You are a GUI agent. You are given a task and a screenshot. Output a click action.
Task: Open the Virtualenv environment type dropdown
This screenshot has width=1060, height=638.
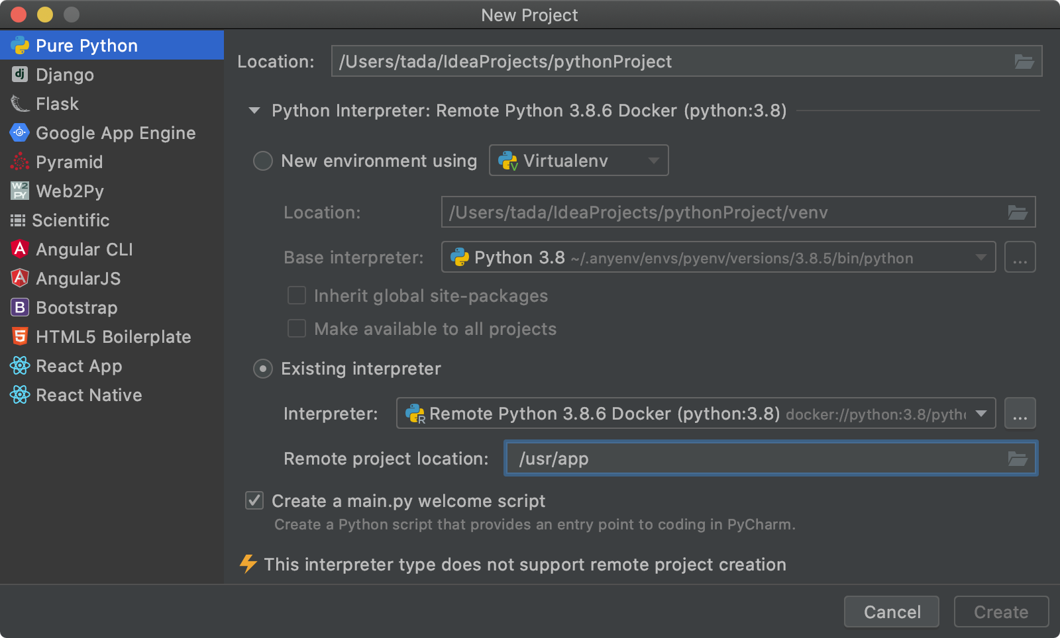tap(578, 161)
